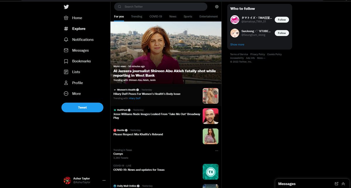Click the TX COVID-19 badge thumbnail
This screenshot has height=188, width=351.
tap(211, 172)
